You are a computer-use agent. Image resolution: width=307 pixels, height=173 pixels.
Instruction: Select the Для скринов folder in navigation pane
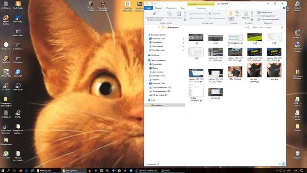[x=165, y=105]
